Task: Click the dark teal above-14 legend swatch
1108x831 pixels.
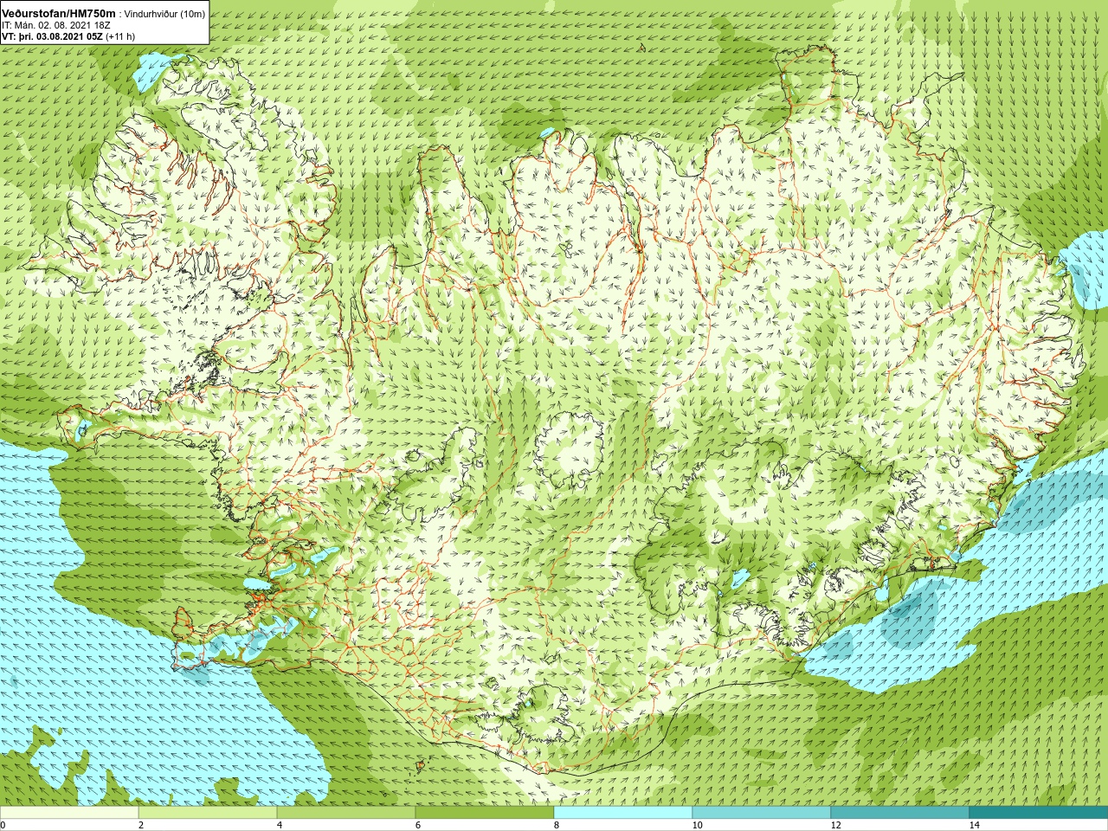Action: (1039, 813)
